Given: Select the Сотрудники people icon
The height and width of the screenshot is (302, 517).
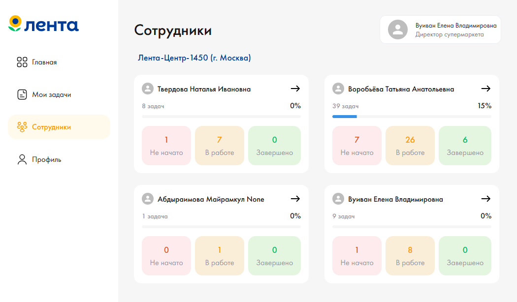Looking at the screenshot, I should (22, 127).
